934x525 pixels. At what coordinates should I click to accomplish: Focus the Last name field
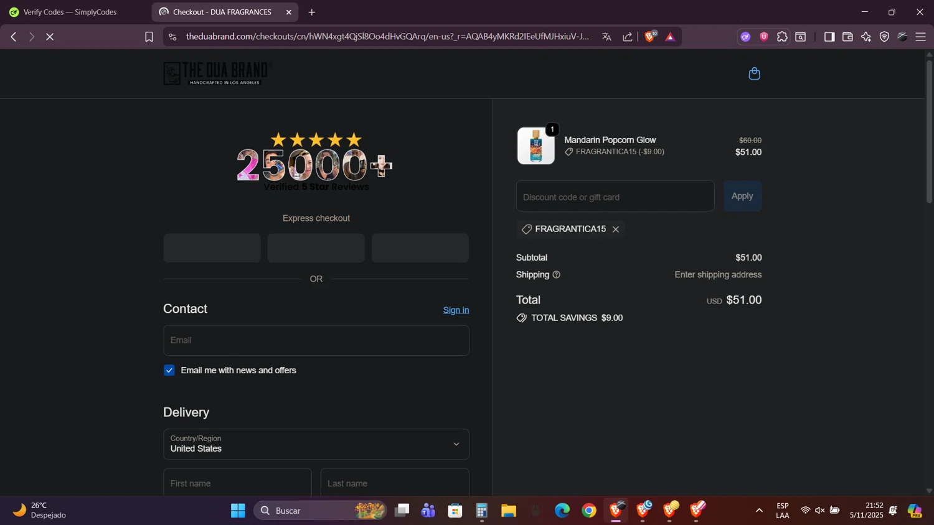tap(395, 483)
